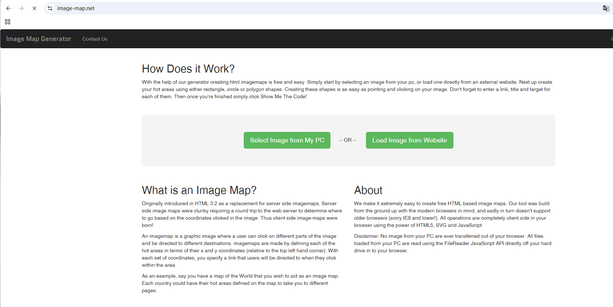This screenshot has height=307, width=613.
Task: Click paragraph starting 'We make it extremely easy'
Action: 452,214
